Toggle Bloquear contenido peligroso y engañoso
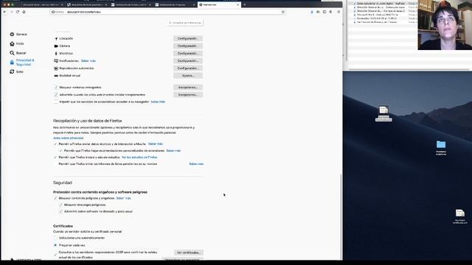This screenshot has width=472, height=265. click(55, 198)
